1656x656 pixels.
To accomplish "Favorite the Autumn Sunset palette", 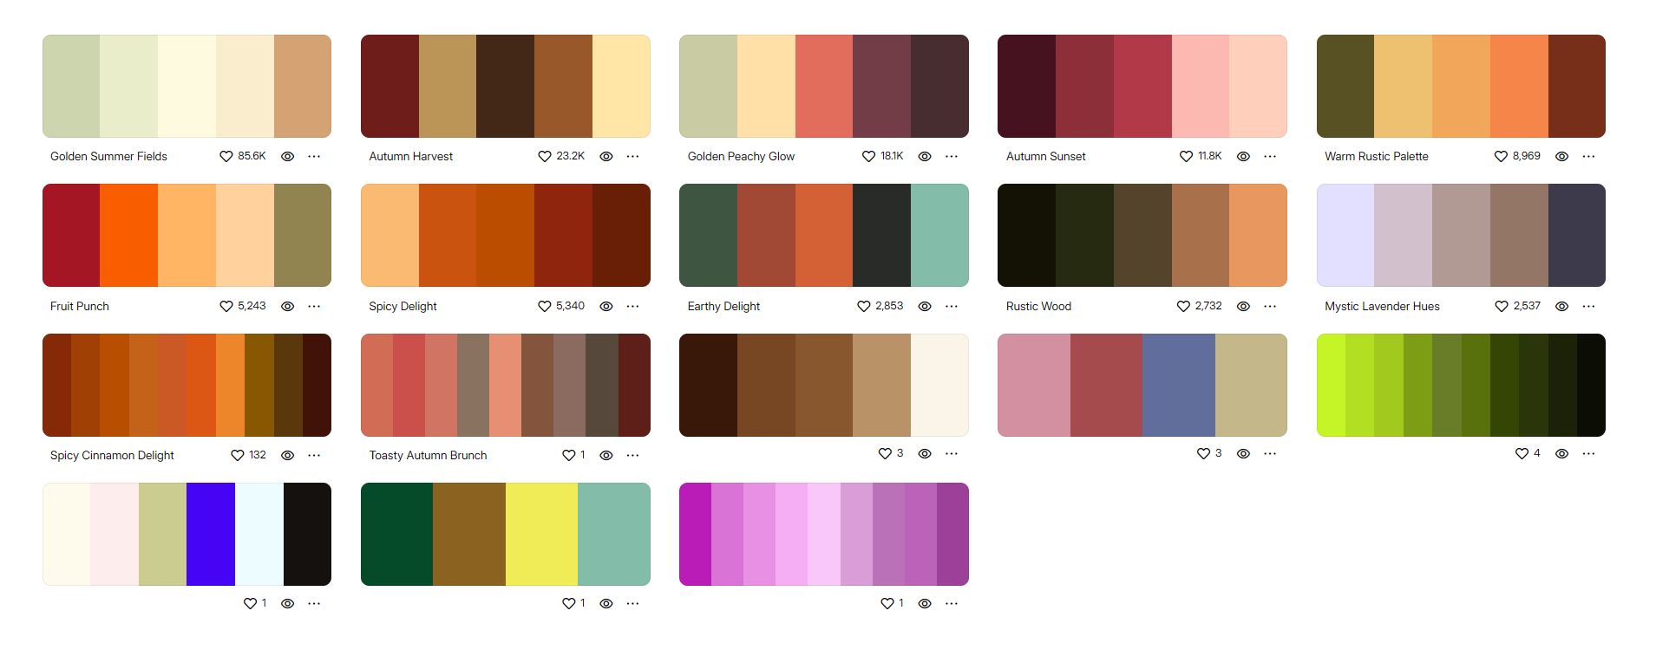I will point(1186,157).
